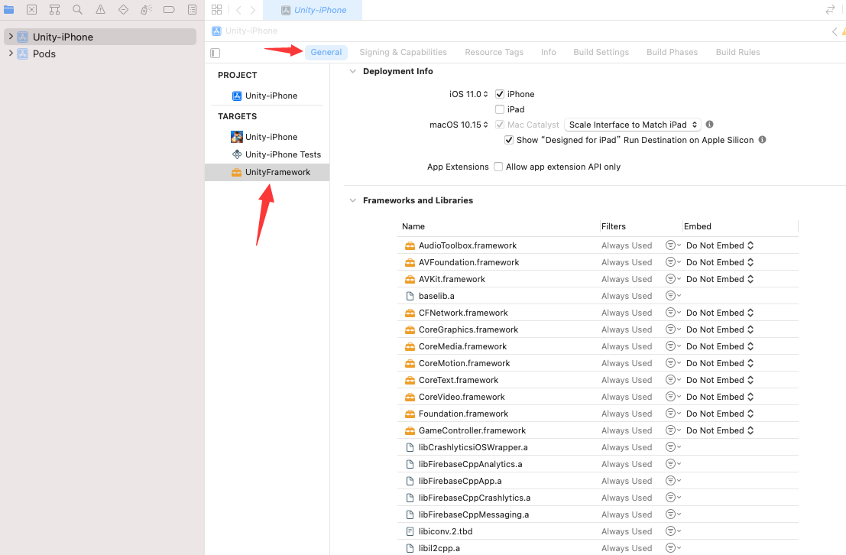Click the Name column header
This screenshot has height=555, width=846.
point(413,226)
